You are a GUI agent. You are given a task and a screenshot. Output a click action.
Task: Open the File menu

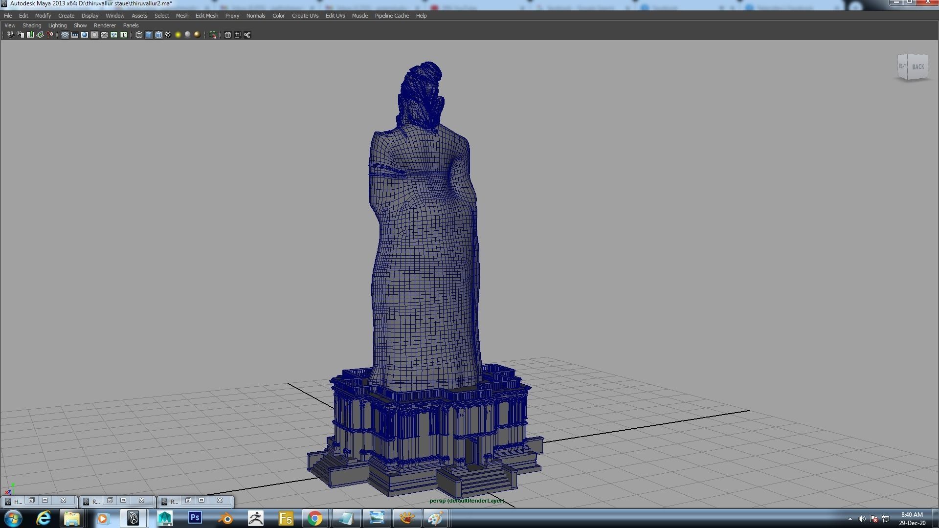click(x=8, y=16)
